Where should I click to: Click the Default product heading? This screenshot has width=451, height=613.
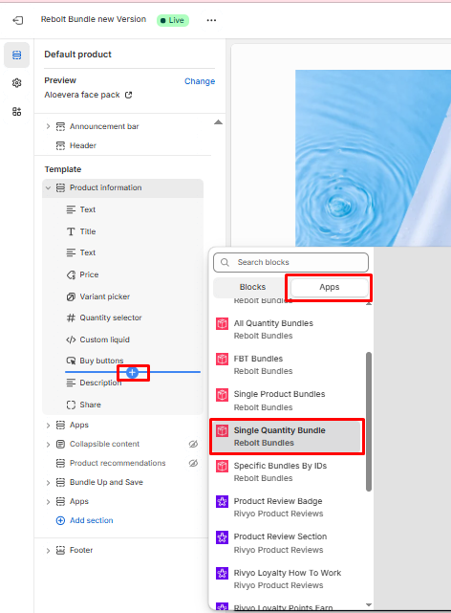pos(77,55)
